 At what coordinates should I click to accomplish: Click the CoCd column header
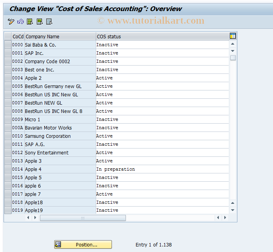[x=18, y=36]
